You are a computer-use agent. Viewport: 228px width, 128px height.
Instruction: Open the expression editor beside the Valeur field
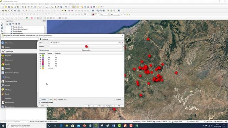point(123,43)
